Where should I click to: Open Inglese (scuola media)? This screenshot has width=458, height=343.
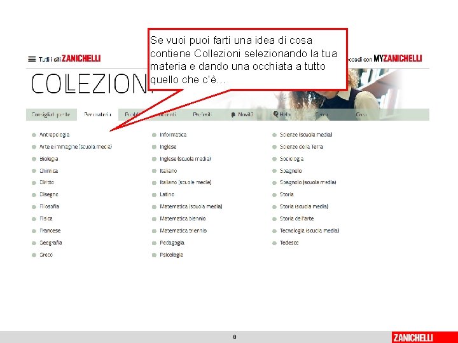point(185,159)
